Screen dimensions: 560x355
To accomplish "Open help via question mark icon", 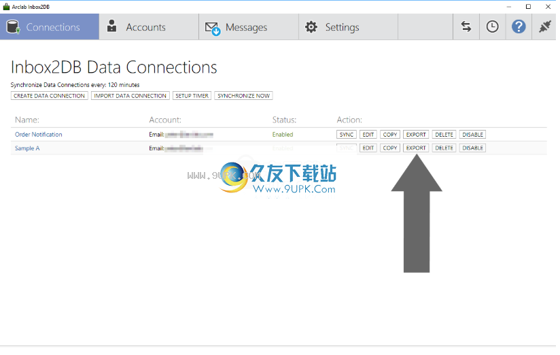I will coord(519,27).
